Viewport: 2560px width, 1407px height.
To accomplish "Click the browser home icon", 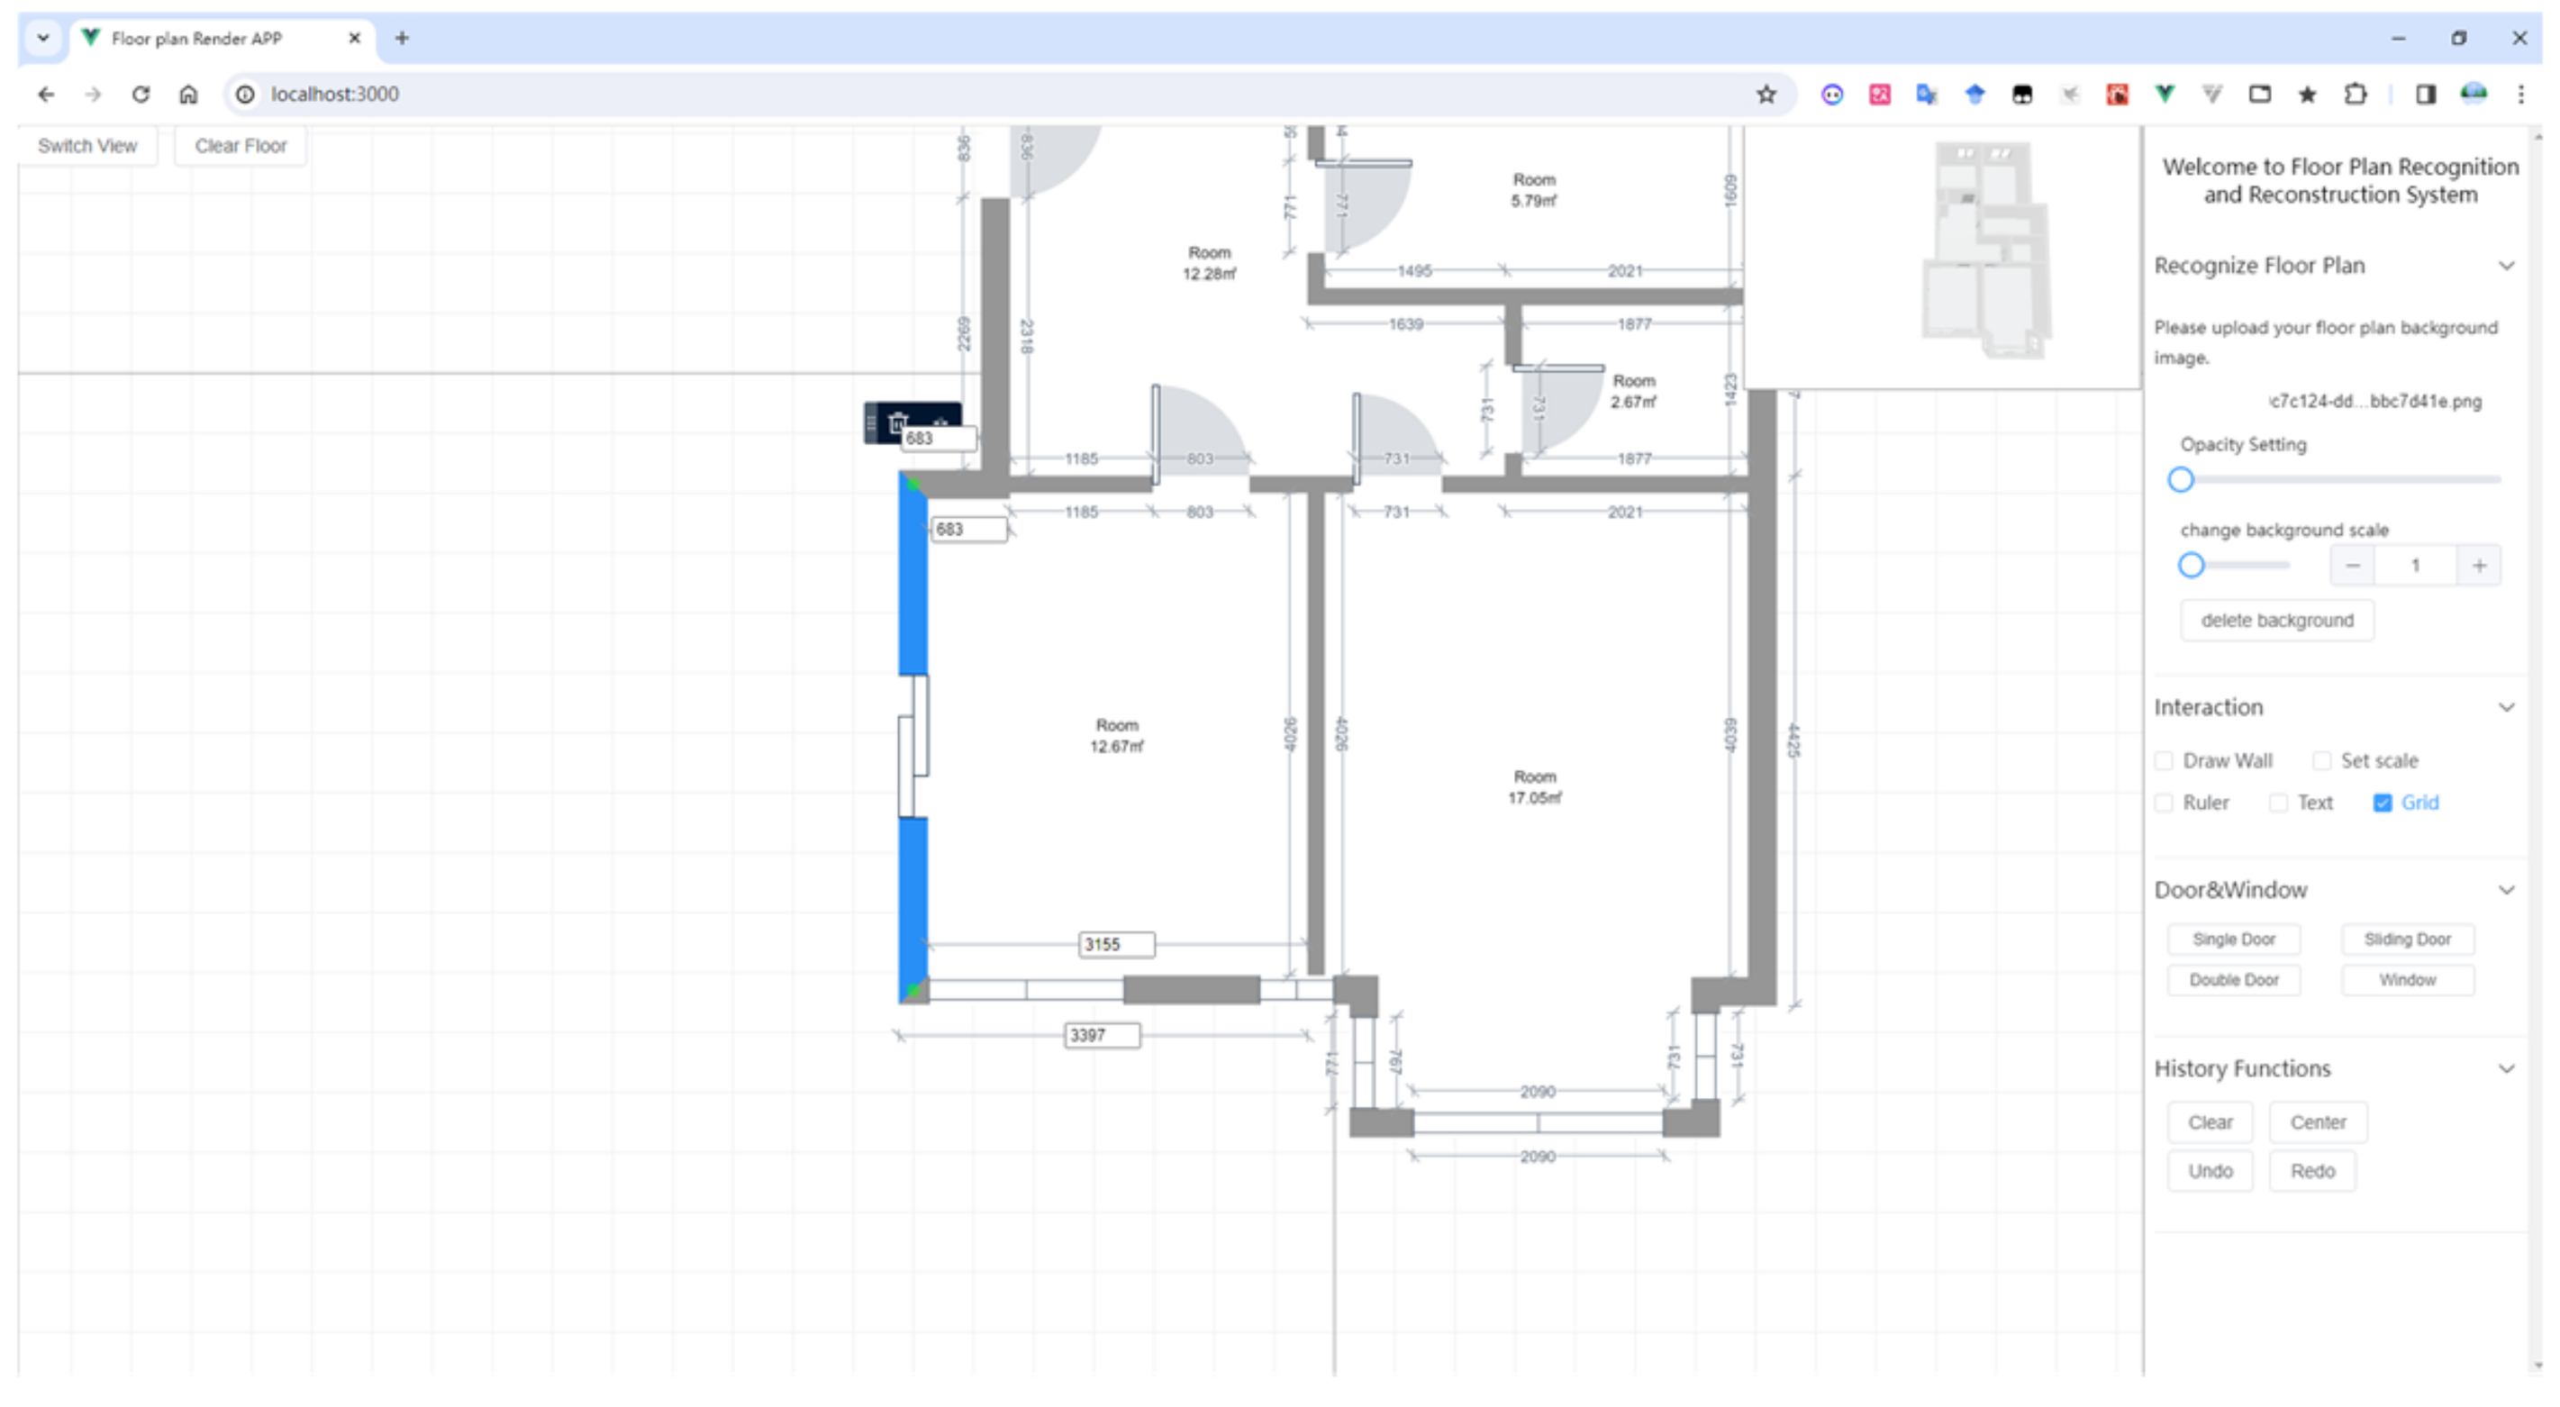I will coord(188,95).
